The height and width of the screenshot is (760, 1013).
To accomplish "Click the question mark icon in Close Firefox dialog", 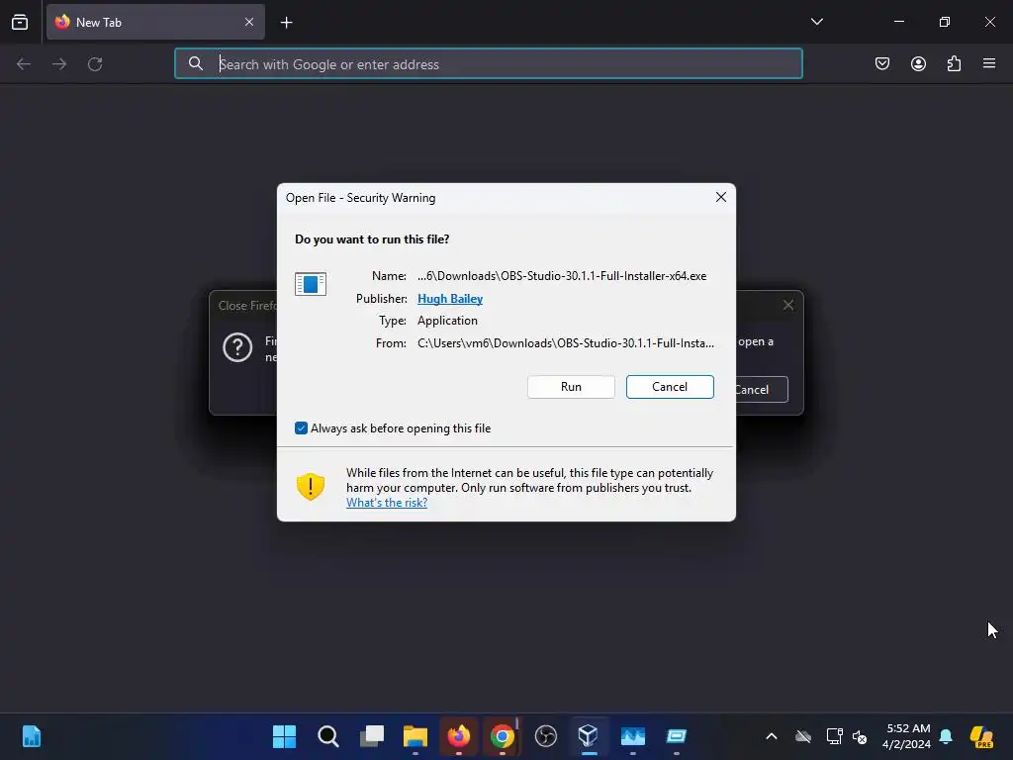I will click(x=237, y=347).
